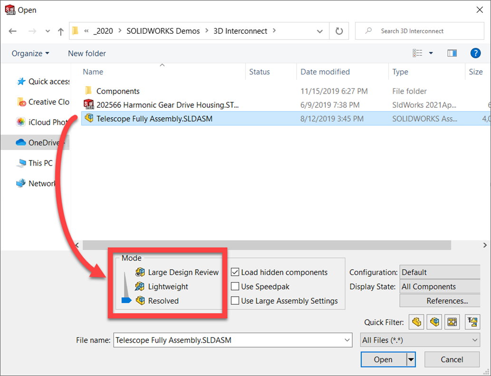Viewport: 491px width, 376px height.
Task: Close the Open dialog window
Action: tap(480, 9)
